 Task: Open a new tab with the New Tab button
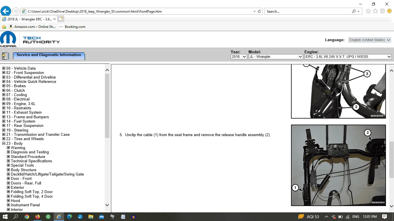pos(61,19)
